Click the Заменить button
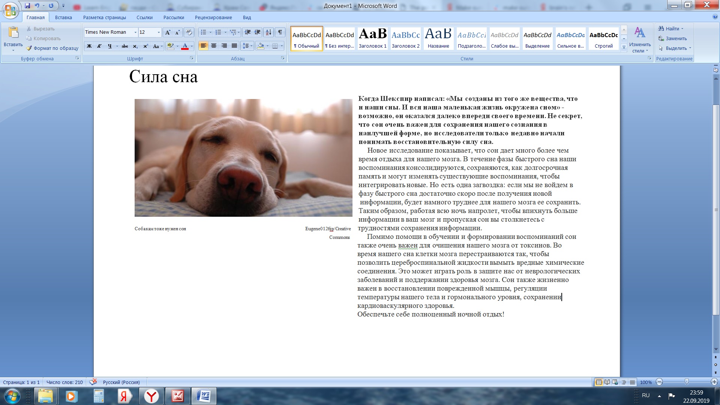This screenshot has width=720, height=405. pos(672,39)
